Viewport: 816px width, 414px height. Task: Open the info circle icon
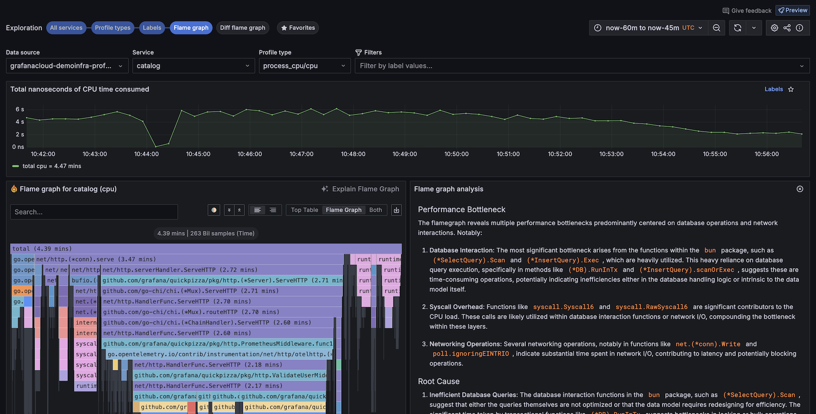point(799,28)
